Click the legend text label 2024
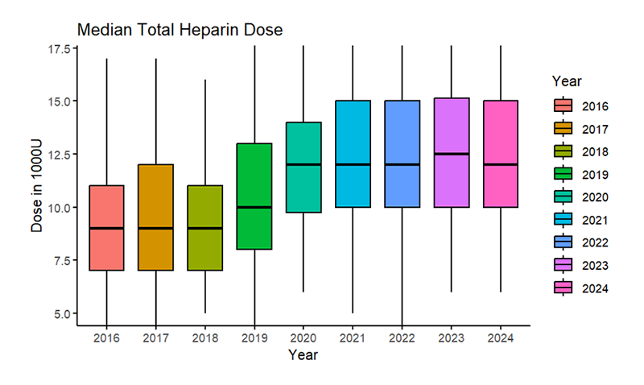 595,289
